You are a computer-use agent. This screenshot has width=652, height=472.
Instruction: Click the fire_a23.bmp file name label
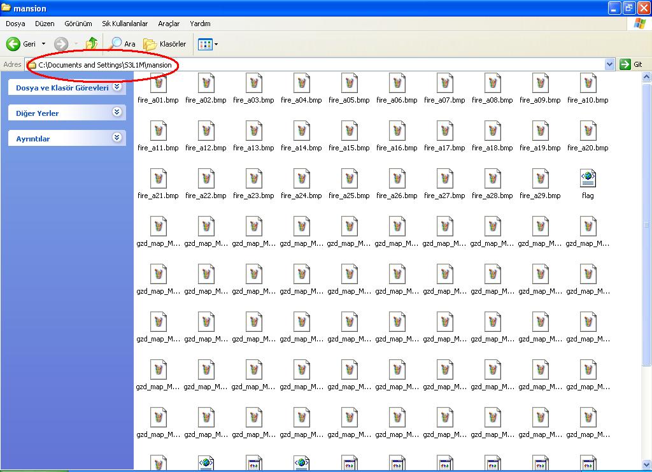[253, 196]
